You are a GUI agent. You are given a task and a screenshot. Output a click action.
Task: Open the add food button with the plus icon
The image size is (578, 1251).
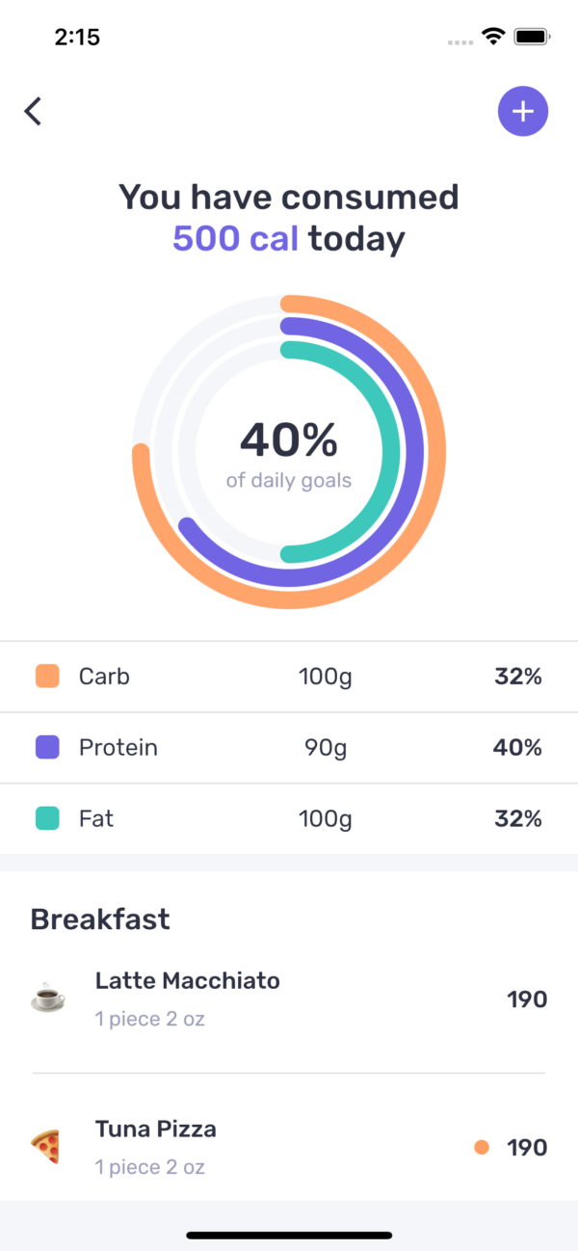point(522,111)
